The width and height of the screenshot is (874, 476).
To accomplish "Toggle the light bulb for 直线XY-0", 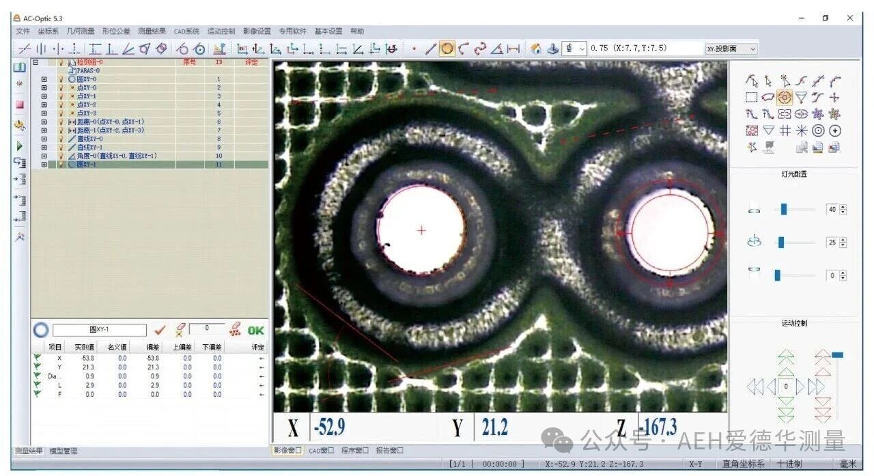I will pyautogui.click(x=61, y=139).
